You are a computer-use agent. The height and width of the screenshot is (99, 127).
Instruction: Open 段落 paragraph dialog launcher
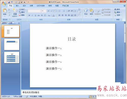[81, 19]
